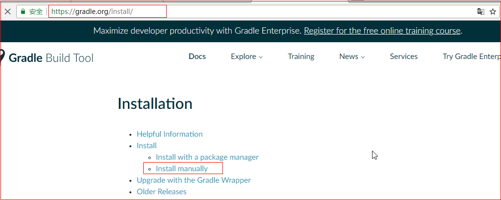Bookmark this page with the star
Image resolution: width=501 pixels, height=200 pixels.
coord(493,12)
